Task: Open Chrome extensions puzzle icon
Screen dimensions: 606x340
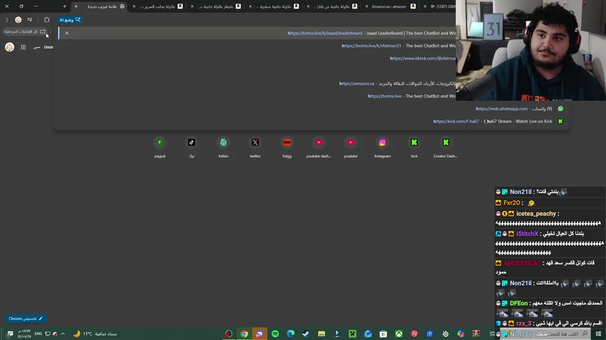Action: point(46,20)
